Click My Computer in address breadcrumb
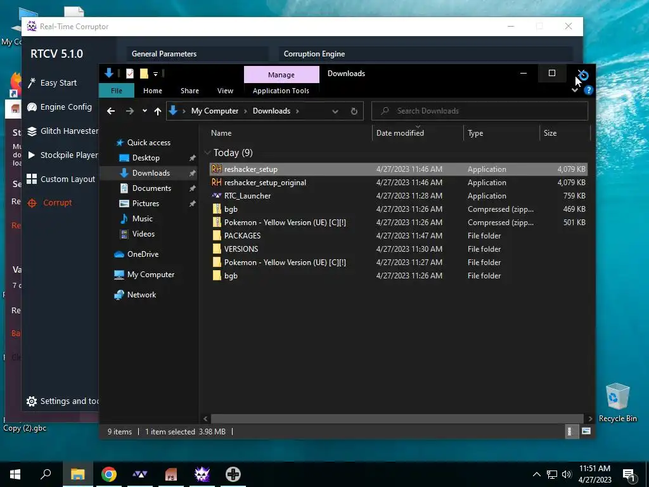The height and width of the screenshot is (487, 649). [215, 111]
